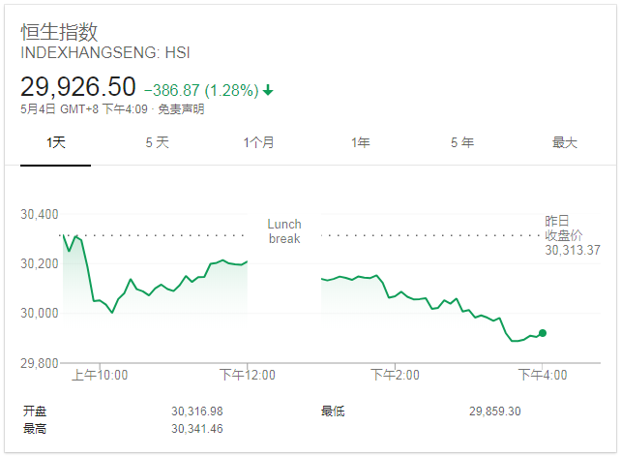
Task: Click the 30,000 y-axis label
Action: pyautogui.click(x=40, y=313)
